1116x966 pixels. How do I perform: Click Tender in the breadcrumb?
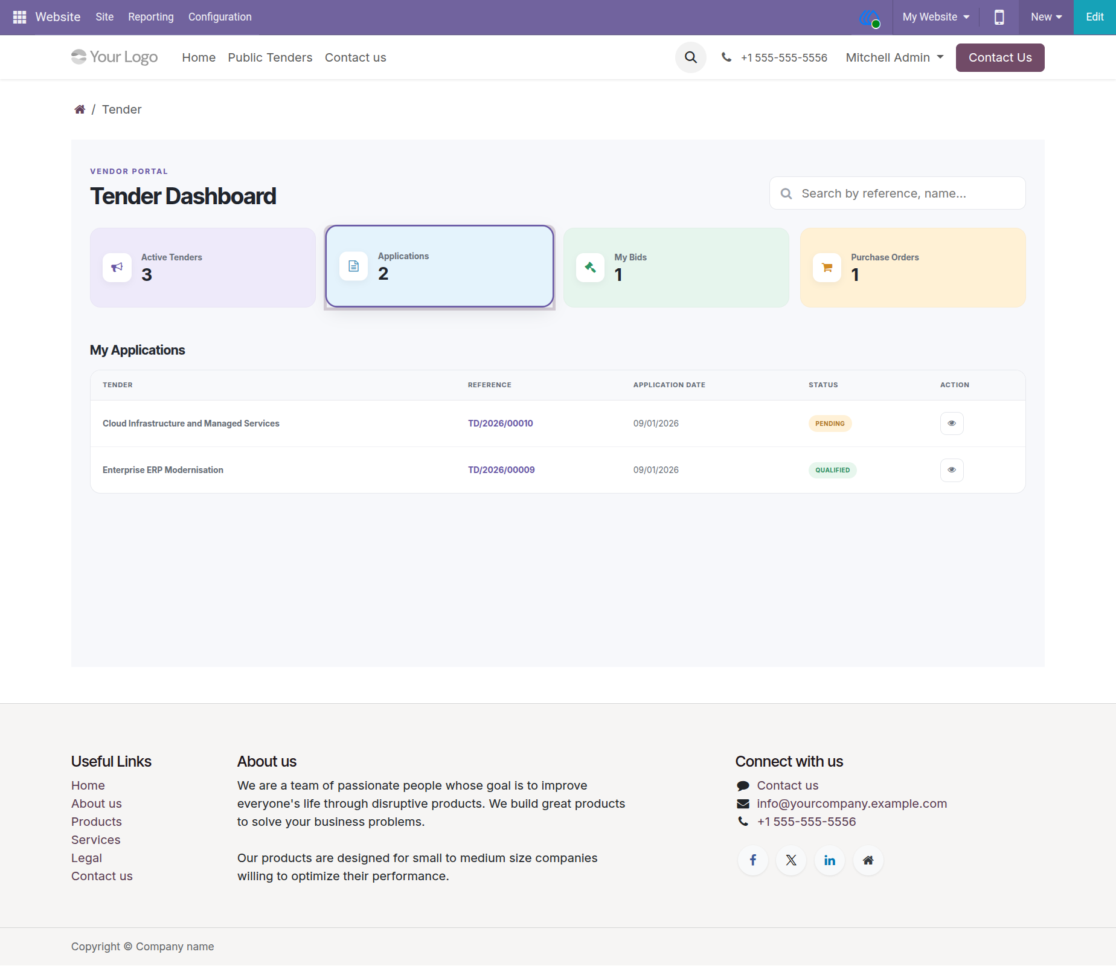click(122, 109)
